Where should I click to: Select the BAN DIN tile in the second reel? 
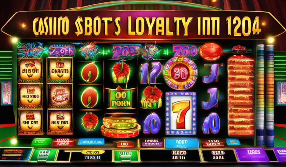[x=60, y=121]
